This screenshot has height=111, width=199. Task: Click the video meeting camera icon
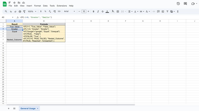pyautogui.click(x=193, y=4)
